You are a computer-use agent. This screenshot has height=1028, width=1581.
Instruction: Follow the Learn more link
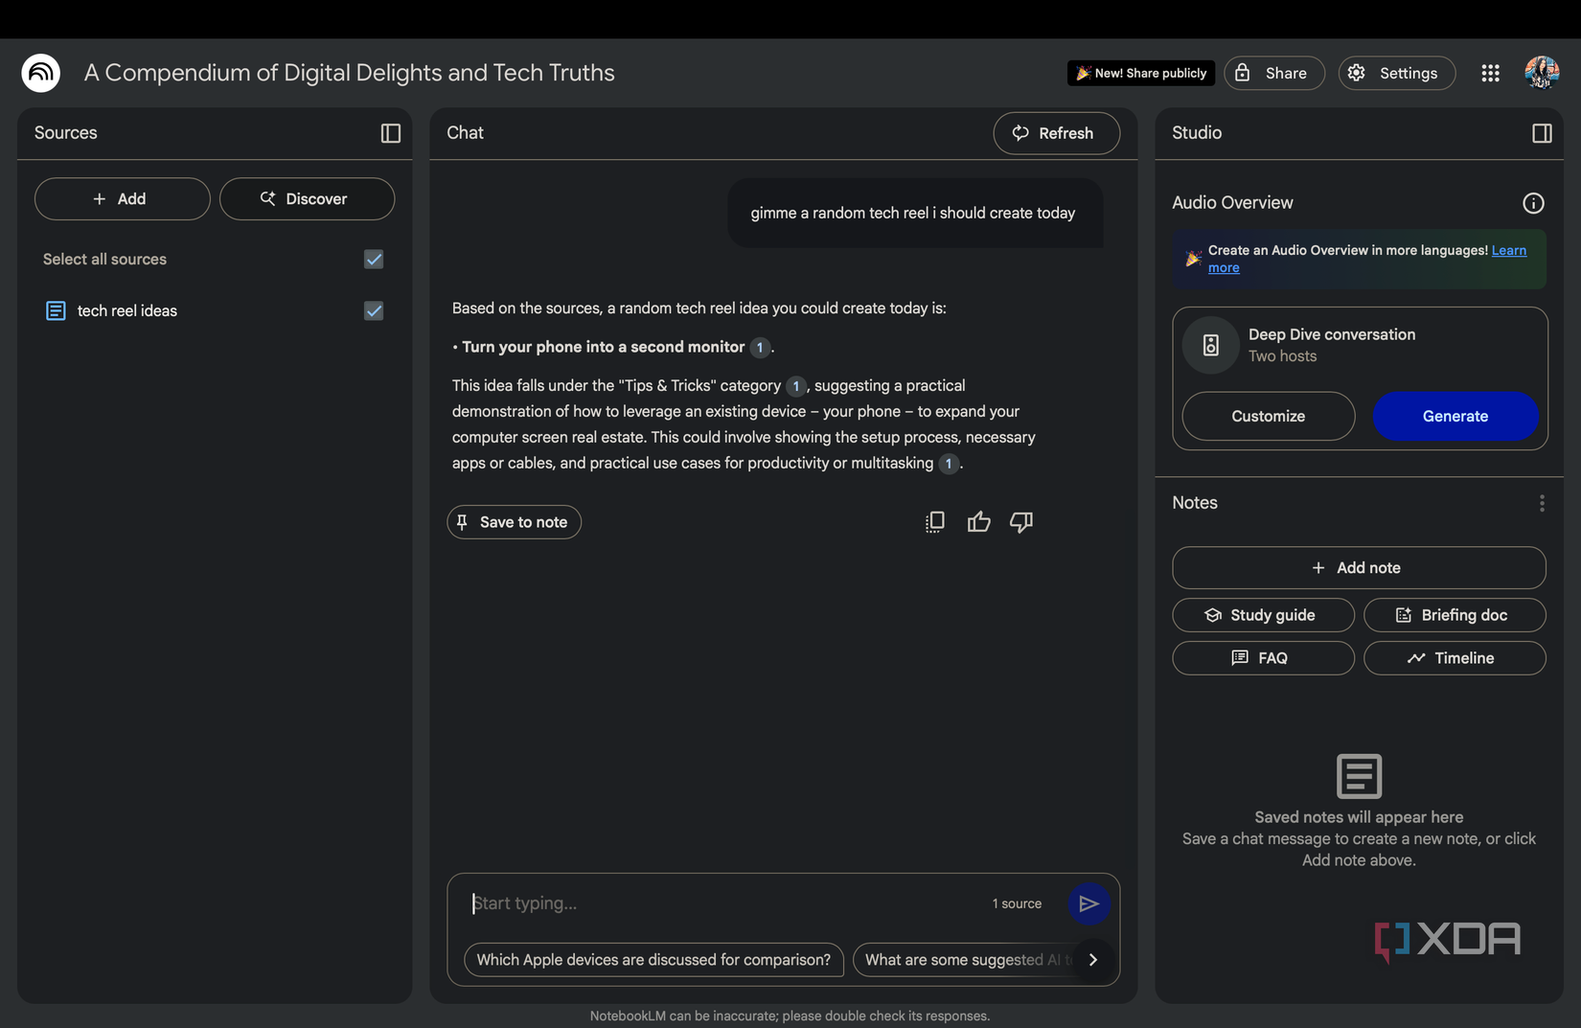1509,250
